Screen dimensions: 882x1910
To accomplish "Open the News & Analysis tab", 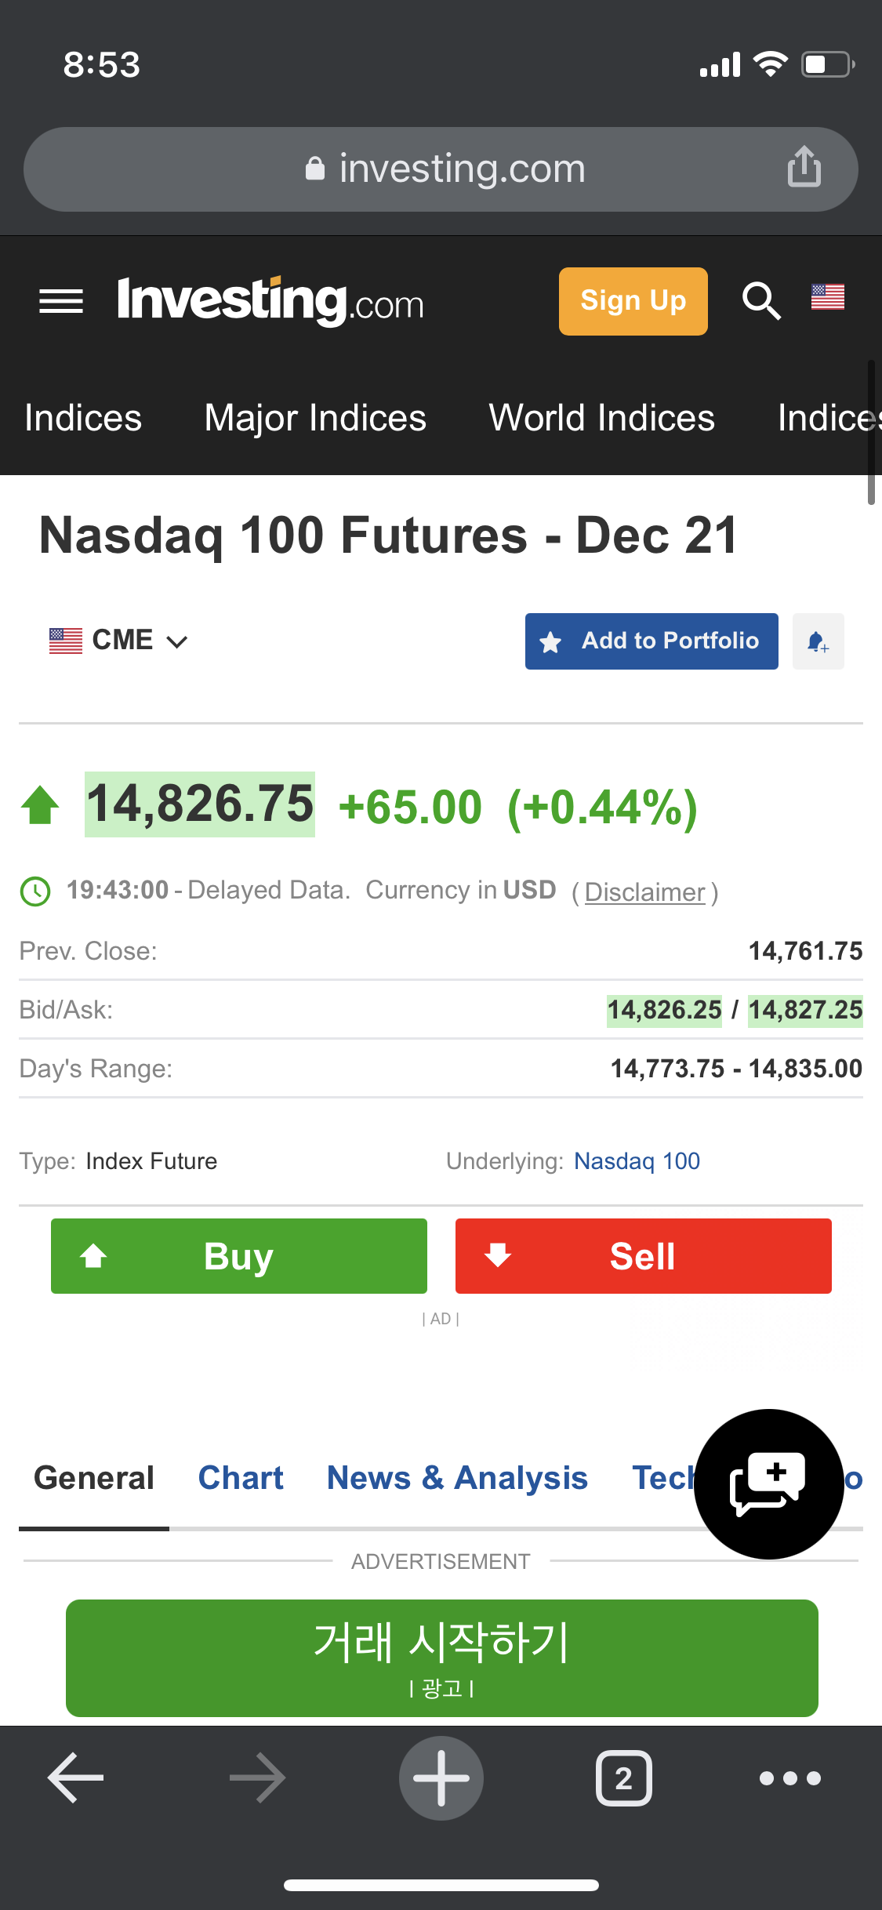I will coord(457,1478).
